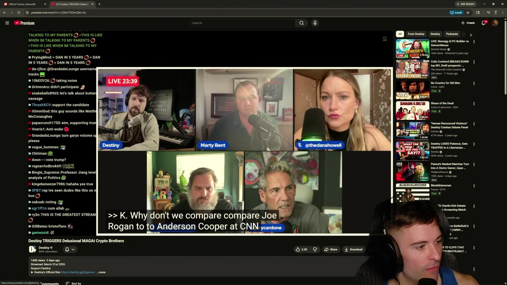Open the YouTube guide hamburger menu
The width and height of the screenshot is (507, 285).
[7, 23]
